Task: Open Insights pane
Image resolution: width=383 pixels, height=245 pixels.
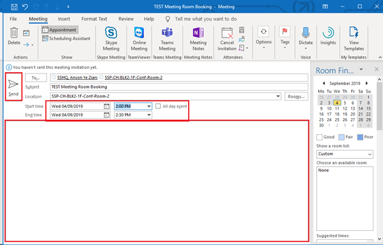Action: pyautogui.click(x=328, y=36)
